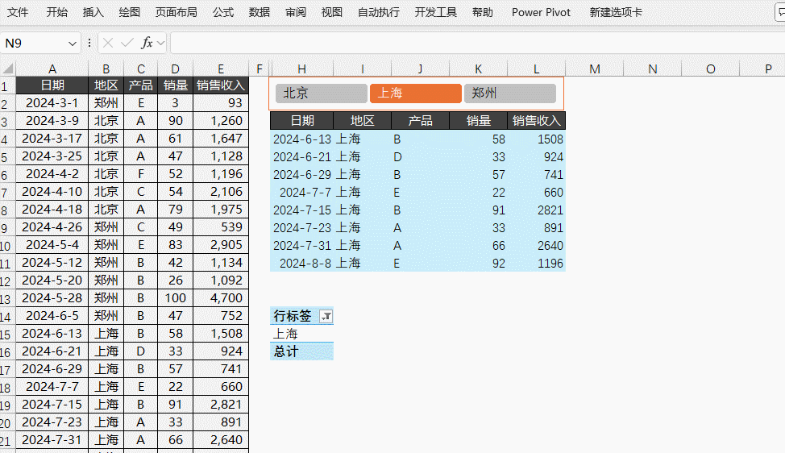Select the 郑州 slicer button
Viewport: 785px width, 453px height.
(509, 94)
